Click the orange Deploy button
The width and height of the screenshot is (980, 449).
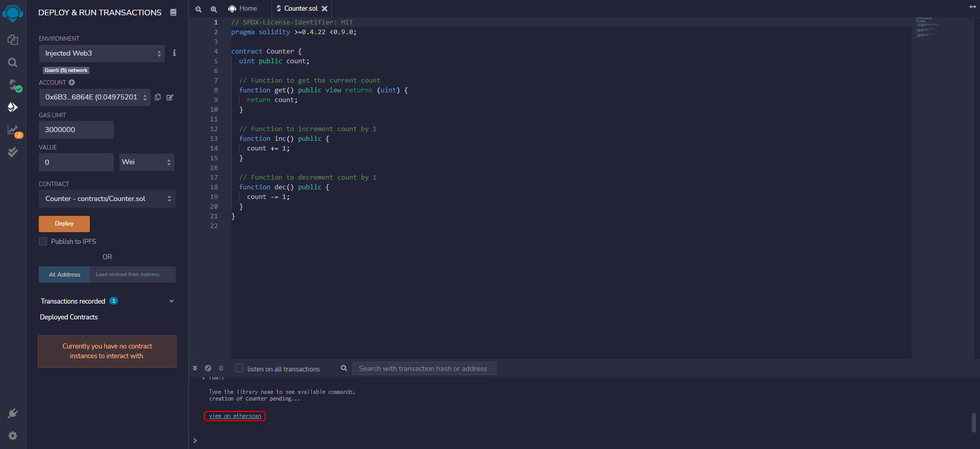click(64, 223)
